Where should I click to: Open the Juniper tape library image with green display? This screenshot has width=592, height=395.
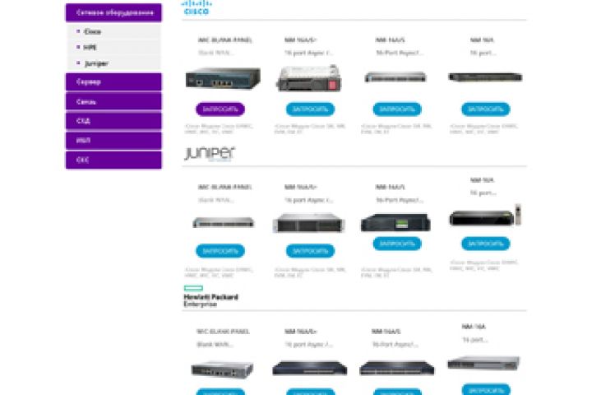(395, 222)
